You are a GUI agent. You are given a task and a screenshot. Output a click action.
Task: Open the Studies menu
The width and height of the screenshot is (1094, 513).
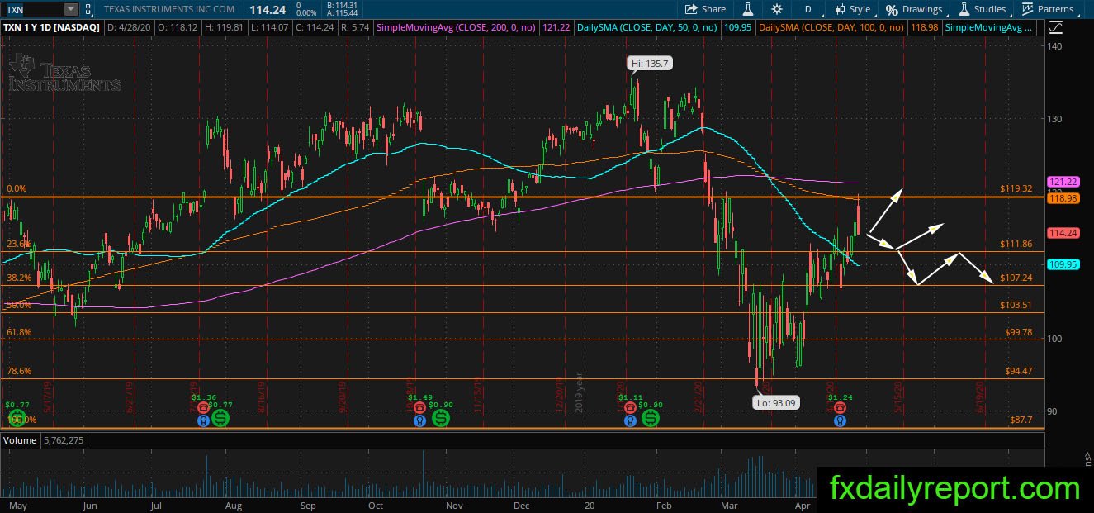click(x=982, y=9)
